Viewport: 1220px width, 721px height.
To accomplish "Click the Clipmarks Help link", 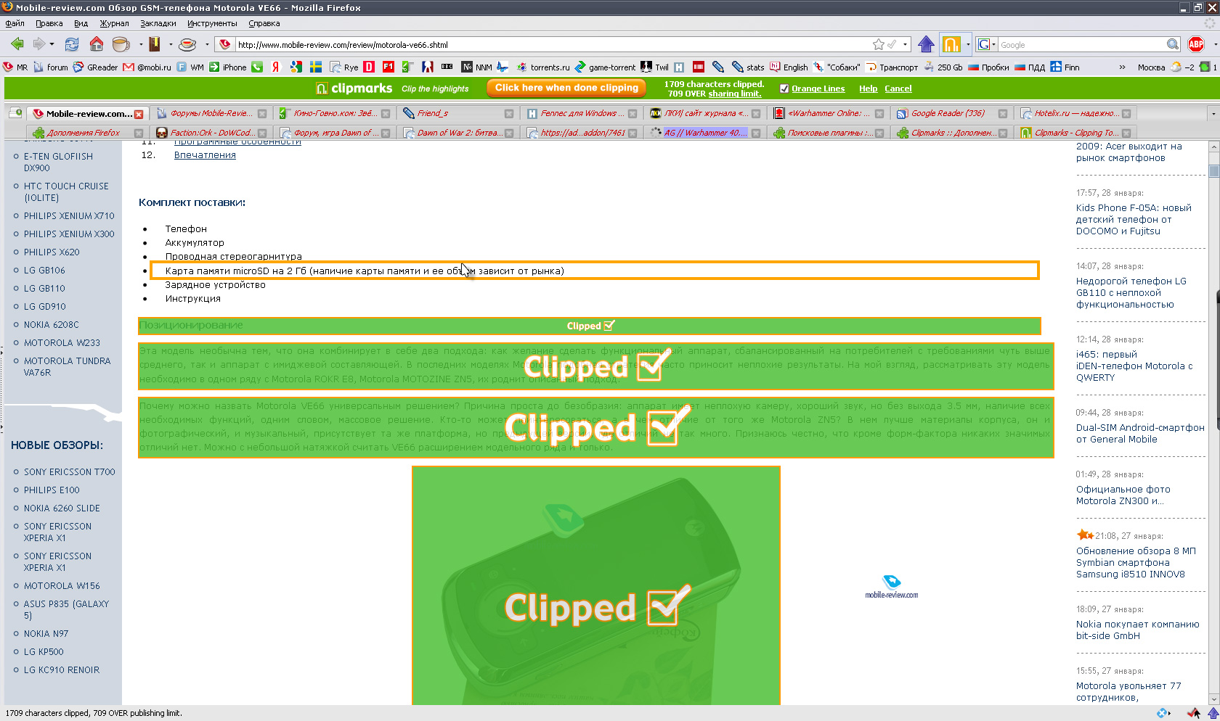I will click(x=868, y=88).
